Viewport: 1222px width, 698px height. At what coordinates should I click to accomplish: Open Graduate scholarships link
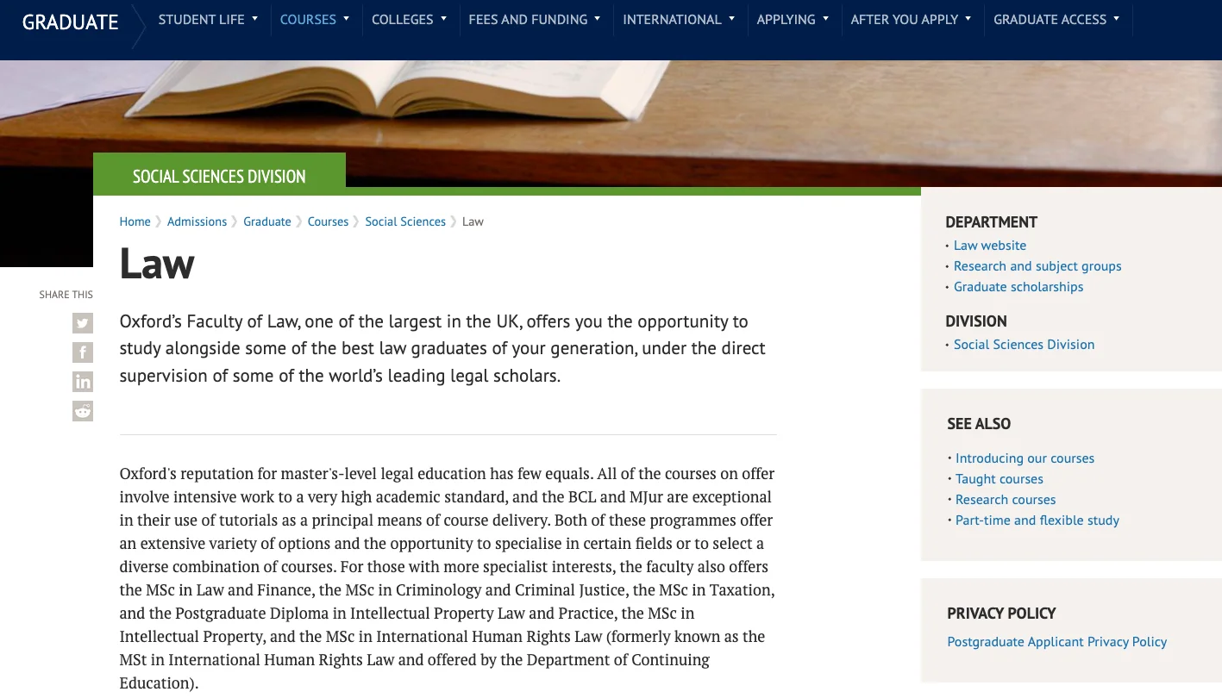point(1018,287)
